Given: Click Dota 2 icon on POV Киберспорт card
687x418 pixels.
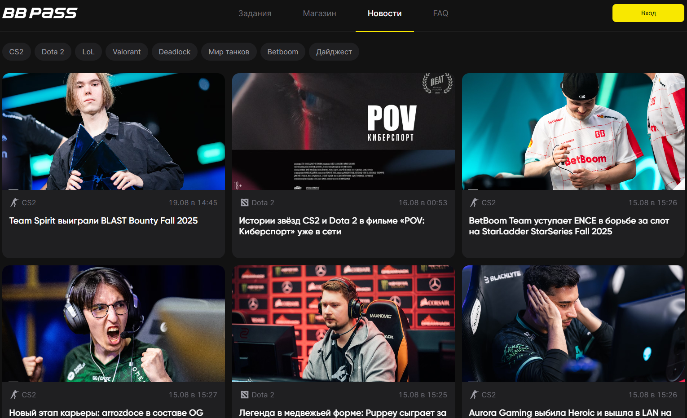Looking at the screenshot, I should pyautogui.click(x=245, y=202).
